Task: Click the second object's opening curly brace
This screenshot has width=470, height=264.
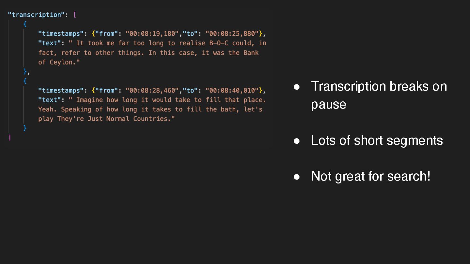Action: pos(25,81)
